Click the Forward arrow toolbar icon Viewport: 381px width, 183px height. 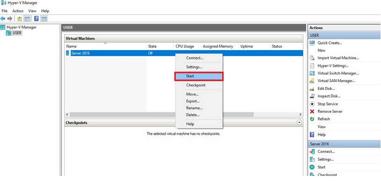pyautogui.click(x=10, y=18)
